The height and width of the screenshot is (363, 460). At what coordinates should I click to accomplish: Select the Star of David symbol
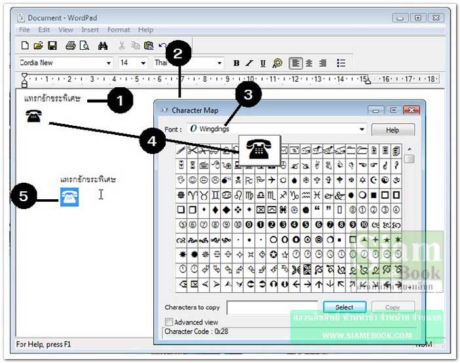362,180
